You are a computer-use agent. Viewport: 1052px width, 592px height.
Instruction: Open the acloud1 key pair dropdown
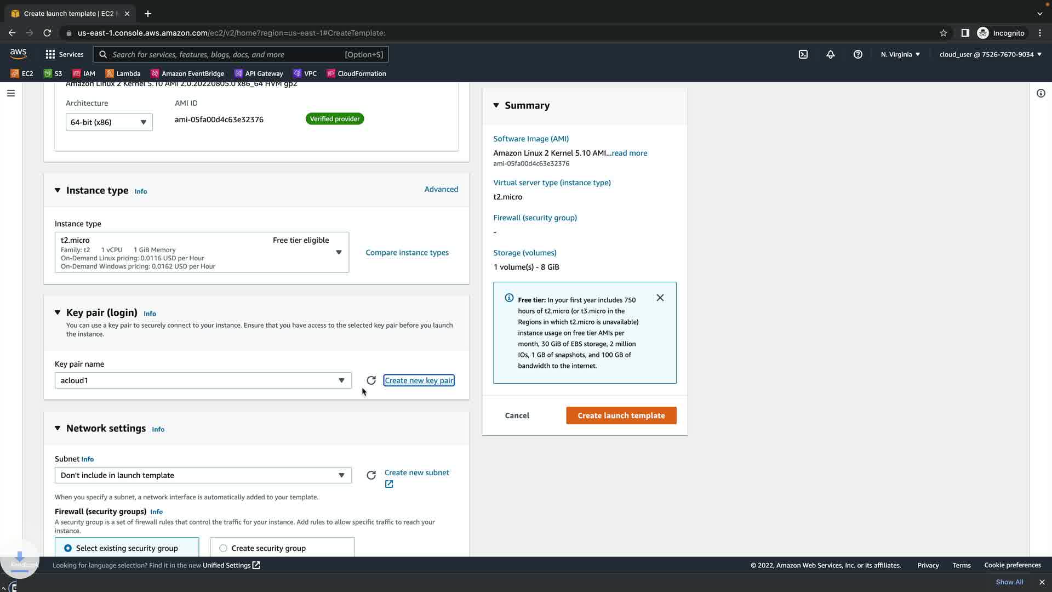pyautogui.click(x=203, y=380)
